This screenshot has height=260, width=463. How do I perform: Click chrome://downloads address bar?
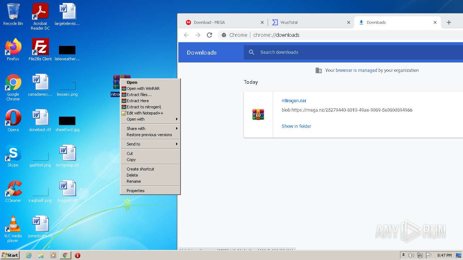click(x=340, y=35)
